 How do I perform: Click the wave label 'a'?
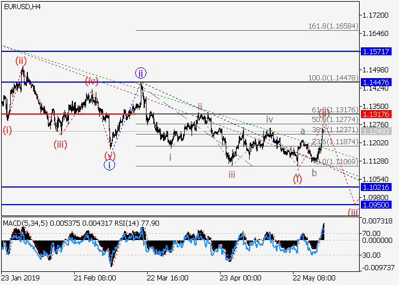click(x=303, y=131)
